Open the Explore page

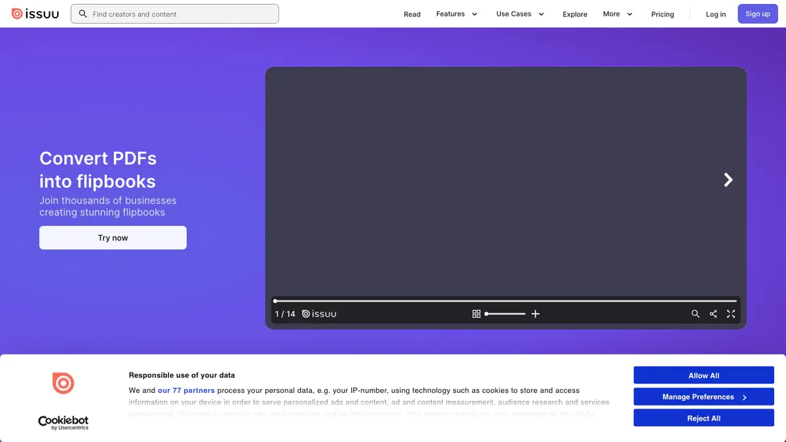575,14
